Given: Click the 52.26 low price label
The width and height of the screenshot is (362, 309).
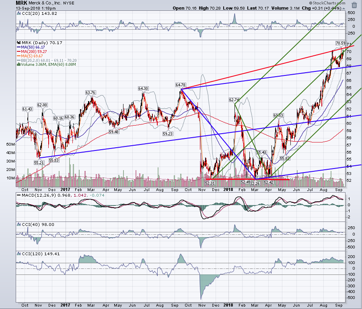Looking at the screenshot, I should click(255, 183).
